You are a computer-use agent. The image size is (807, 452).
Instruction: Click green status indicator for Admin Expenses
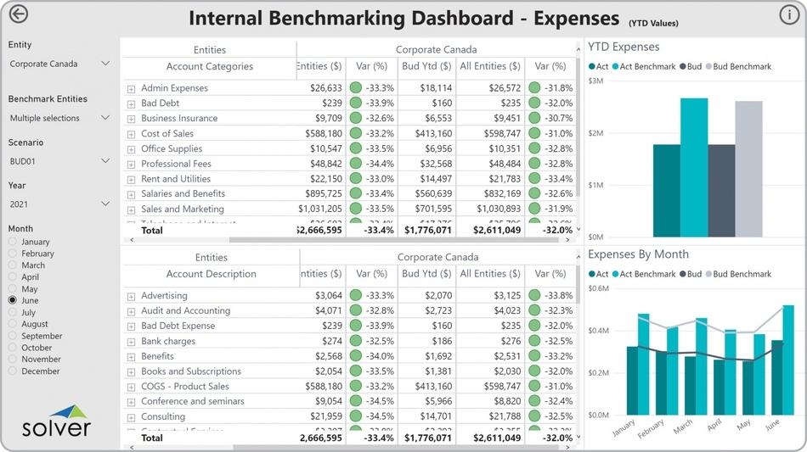356,88
